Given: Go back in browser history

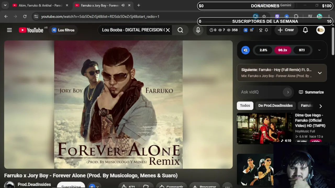Looking at the screenshot, I should (x=6, y=16).
